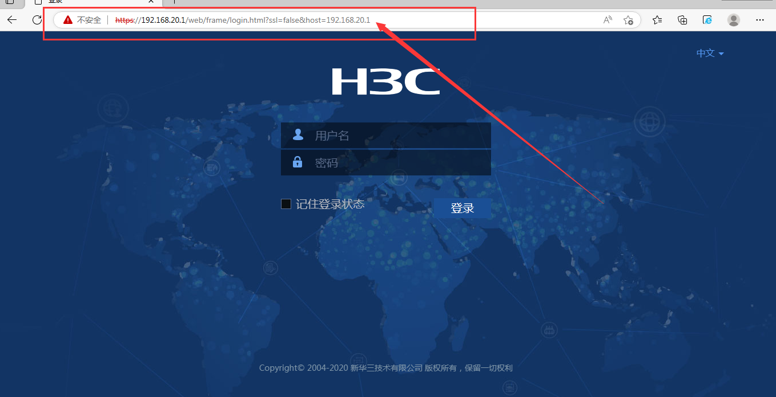Click the lock icon beside 密码 field
The image size is (776, 397).
[297, 162]
